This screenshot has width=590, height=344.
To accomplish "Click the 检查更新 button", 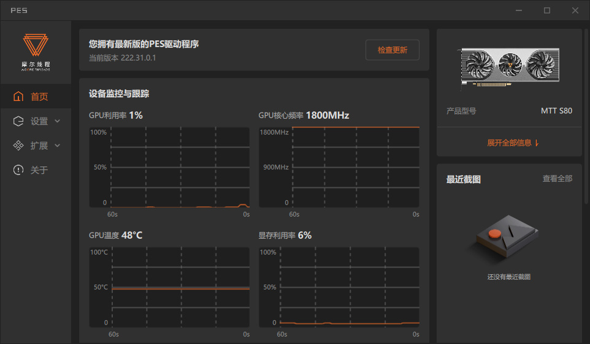I will (x=393, y=50).
